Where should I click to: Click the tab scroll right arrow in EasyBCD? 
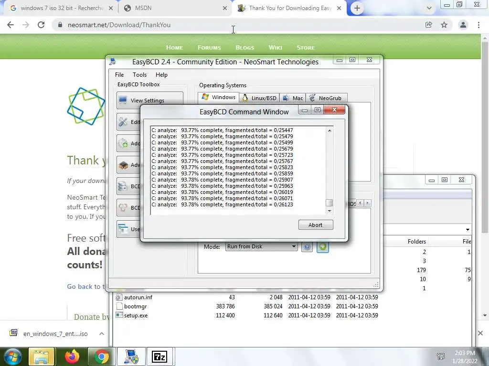coord(368,203)
